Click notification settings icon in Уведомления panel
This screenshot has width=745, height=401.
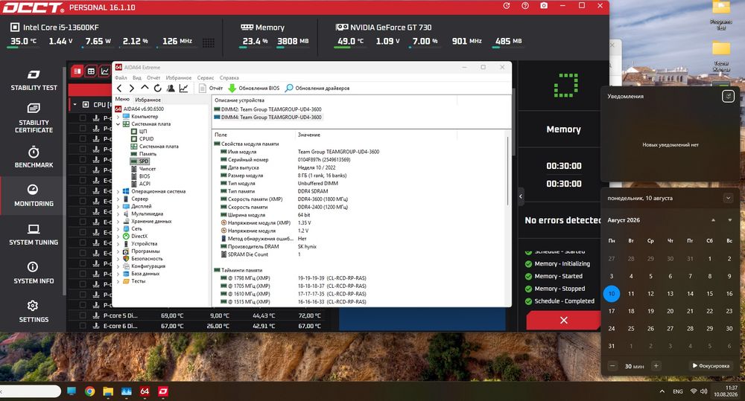(728, 96)
